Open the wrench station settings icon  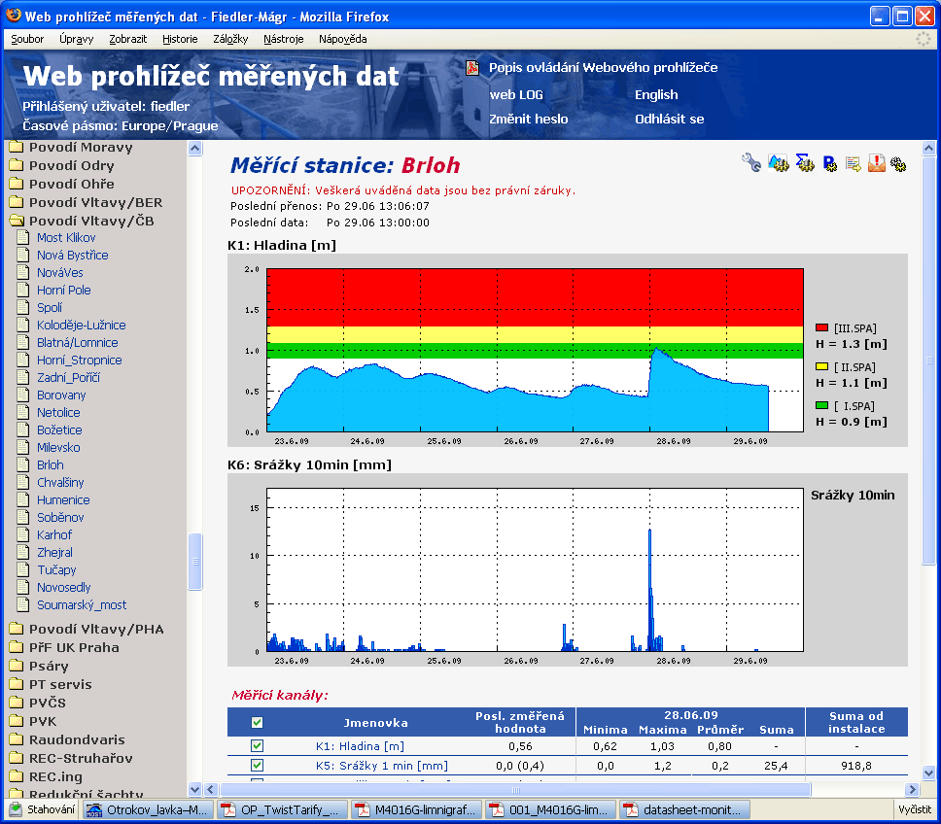click(x=750, y=163)
